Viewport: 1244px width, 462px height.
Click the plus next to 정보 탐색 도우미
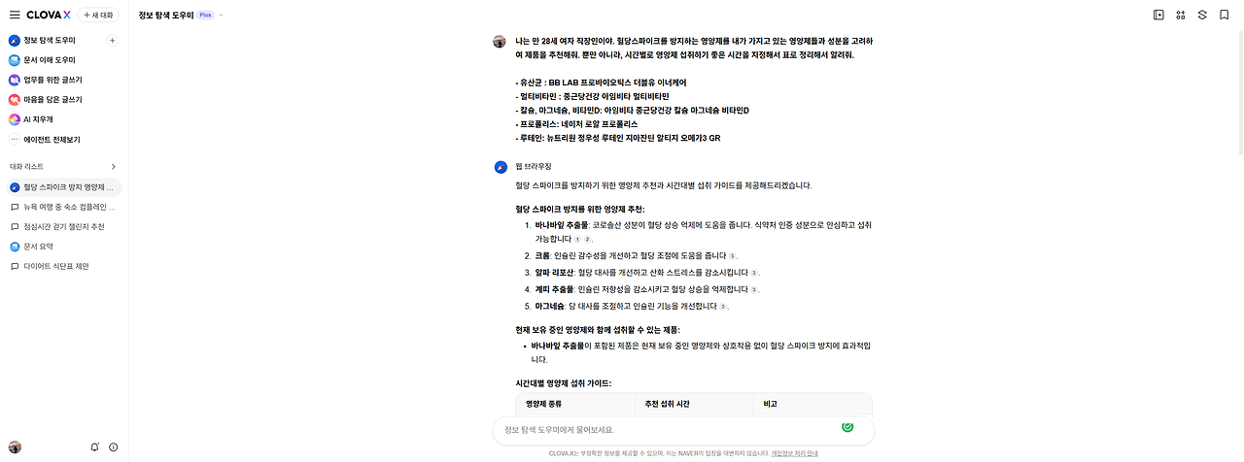pos(112,41)
